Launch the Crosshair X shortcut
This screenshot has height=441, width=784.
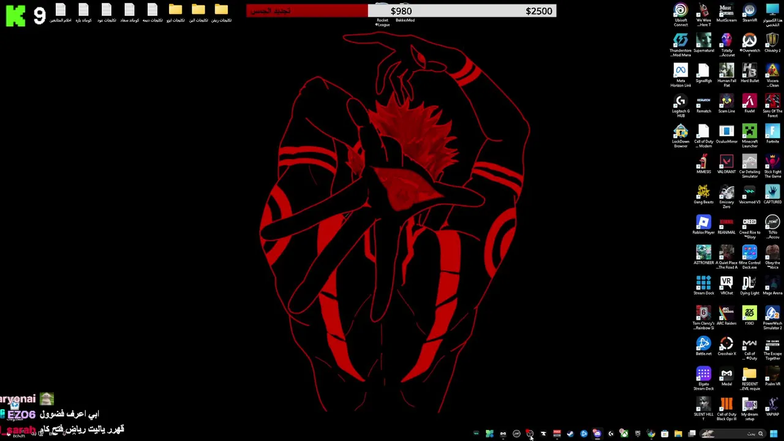pyautogui.click(x=726, y=347)
